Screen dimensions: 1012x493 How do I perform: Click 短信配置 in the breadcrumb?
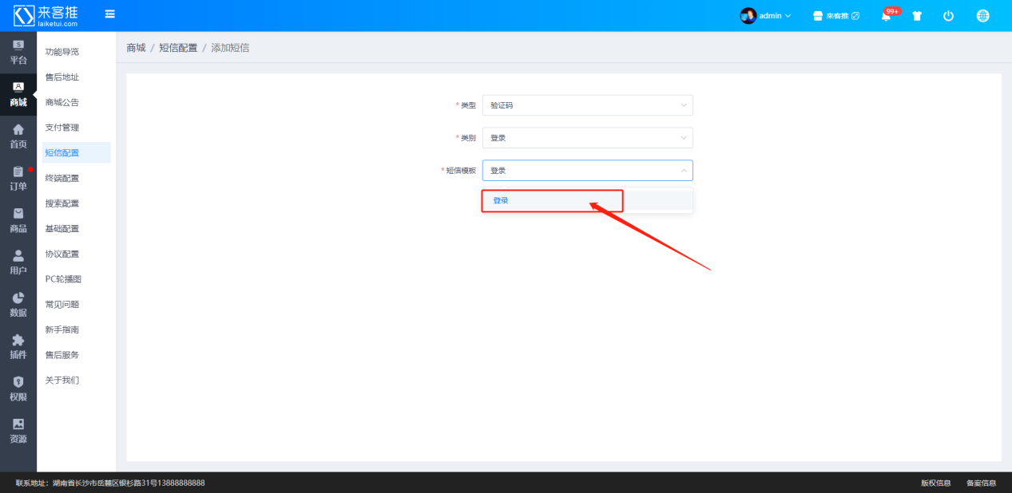178,48
